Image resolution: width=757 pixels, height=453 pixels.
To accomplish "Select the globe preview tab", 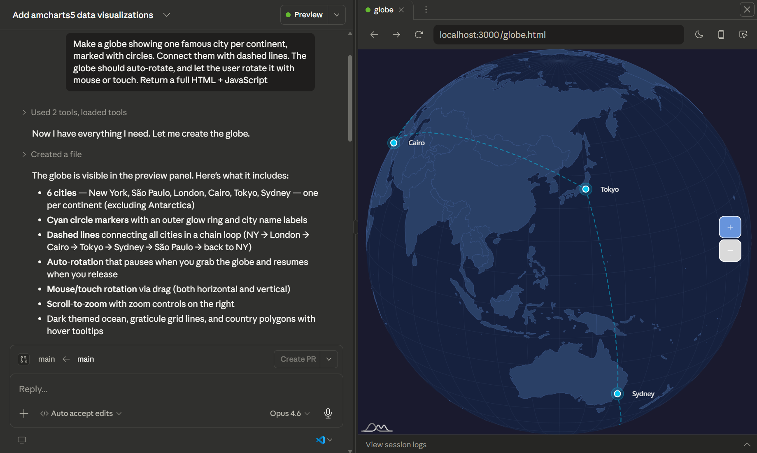I will pos(383,10).
